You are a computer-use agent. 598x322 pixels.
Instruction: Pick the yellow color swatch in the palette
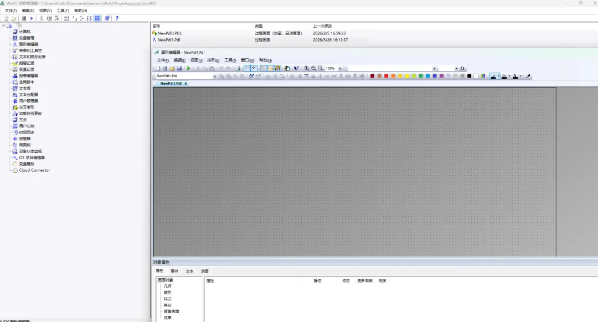point(407,76)
